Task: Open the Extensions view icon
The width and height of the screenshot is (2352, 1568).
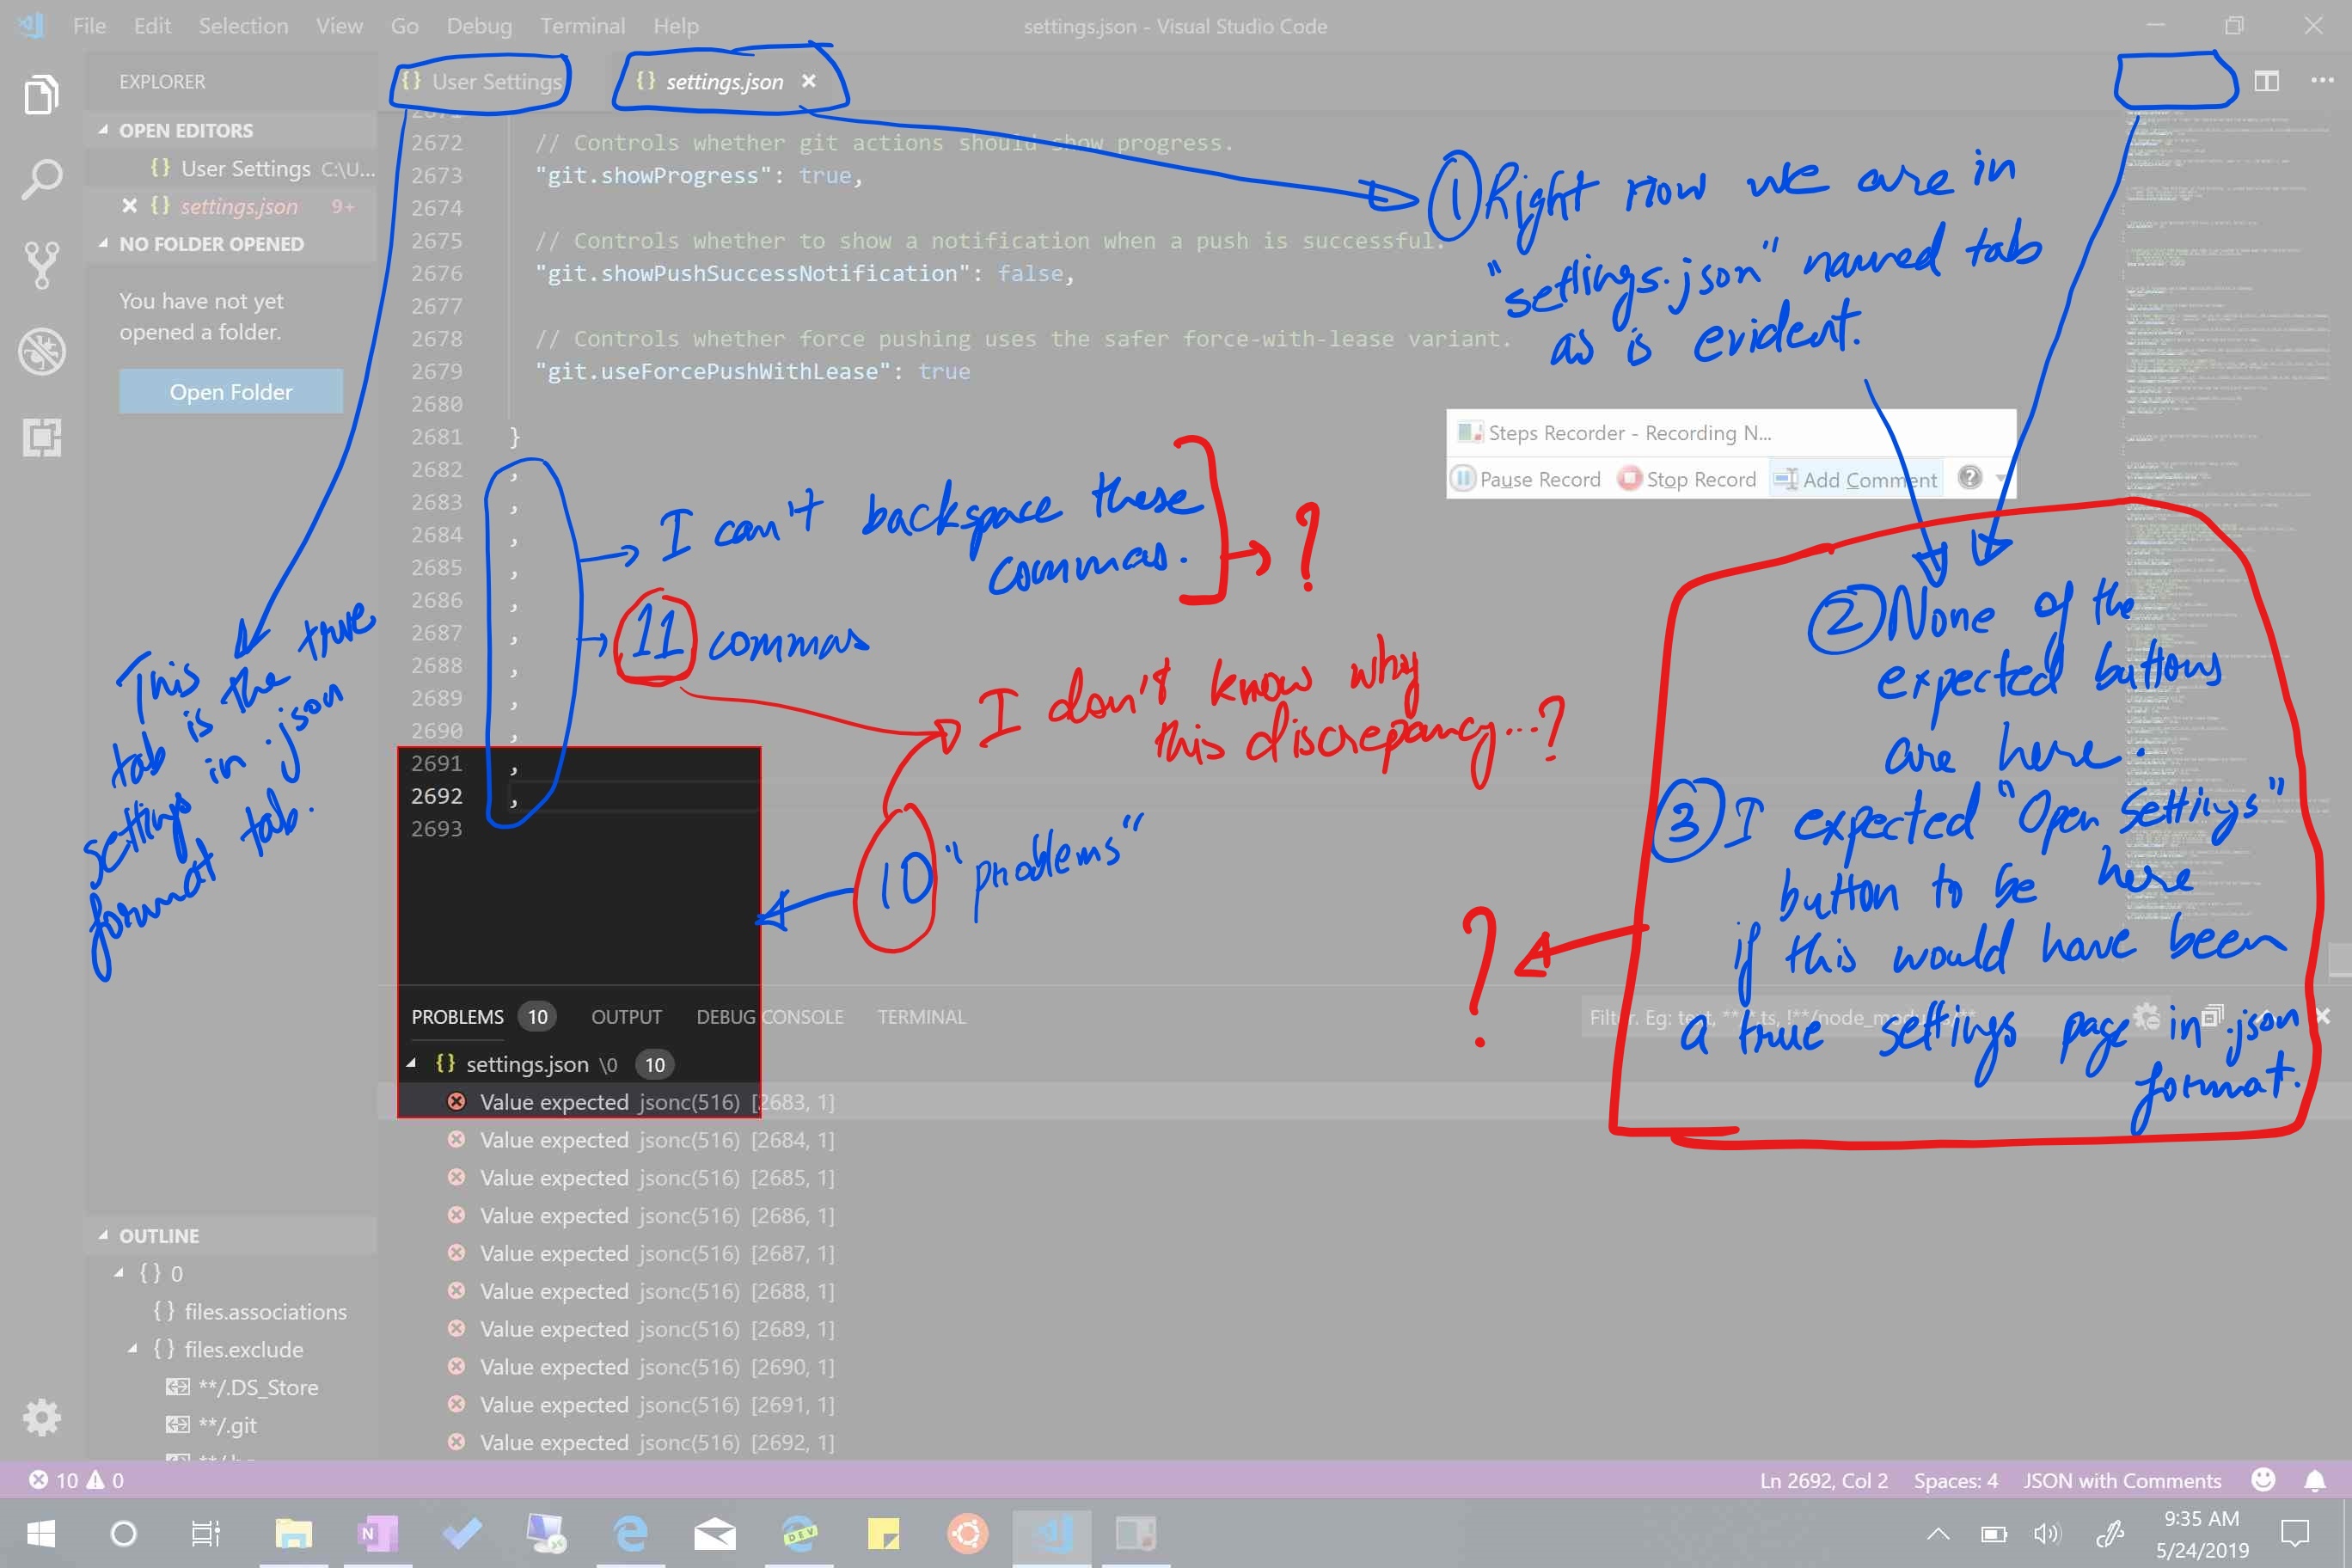Action: tap(41, 437)
